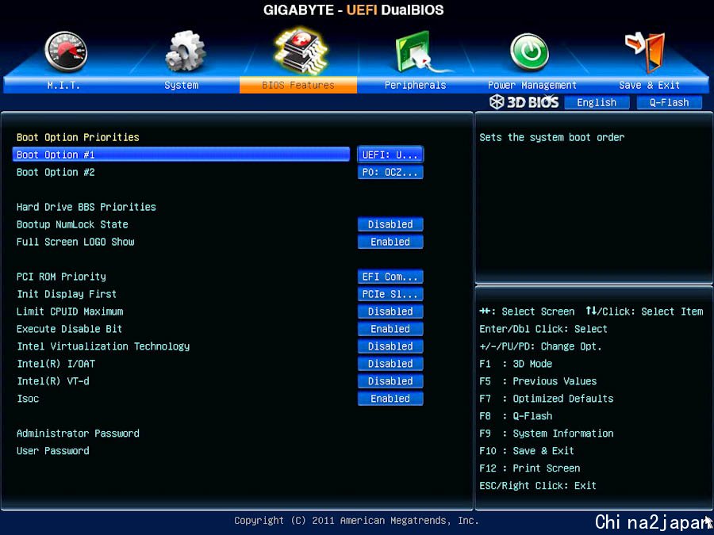
Task: Click the 'F5 : Previous Values' hint
Action: click(x=538, y=380)
